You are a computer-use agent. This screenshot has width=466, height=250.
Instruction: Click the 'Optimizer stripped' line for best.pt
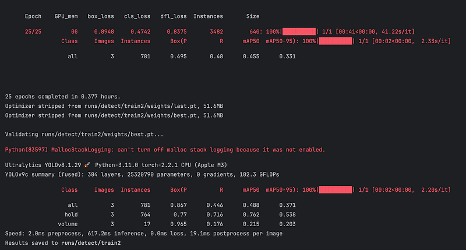pos(114,115)
